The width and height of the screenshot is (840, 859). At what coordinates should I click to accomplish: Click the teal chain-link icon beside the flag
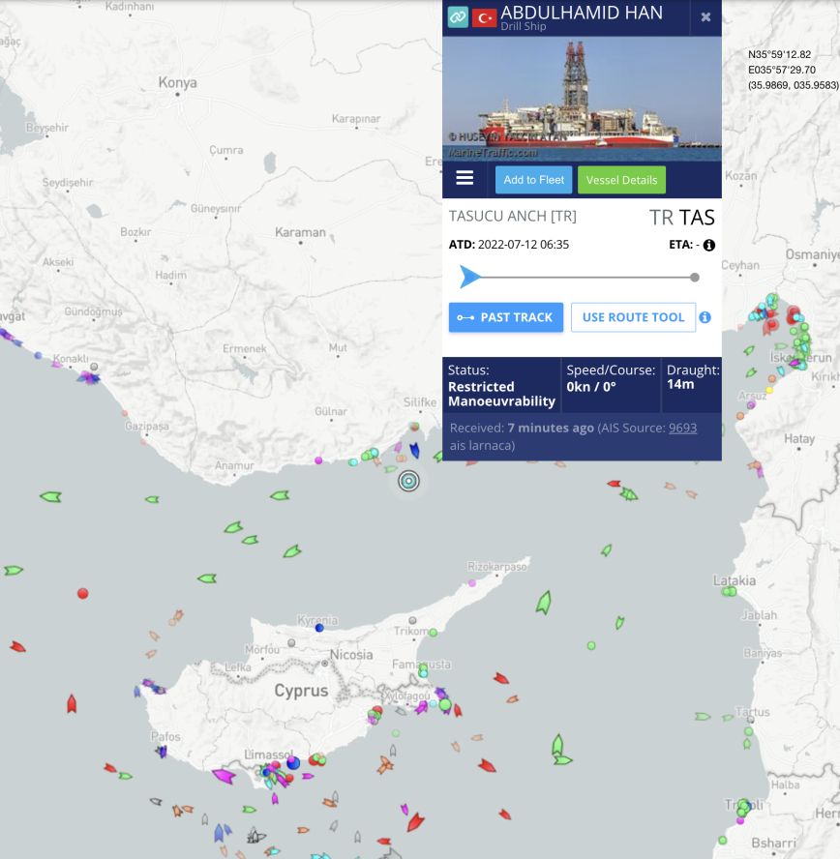(x=457, y=17)
